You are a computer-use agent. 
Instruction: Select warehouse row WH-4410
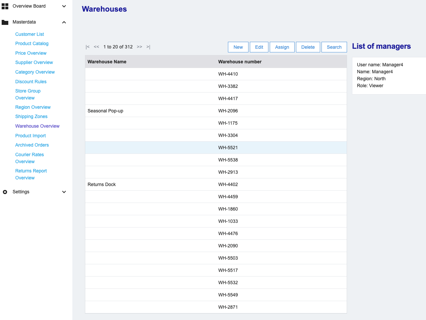(x=216, y=74)
